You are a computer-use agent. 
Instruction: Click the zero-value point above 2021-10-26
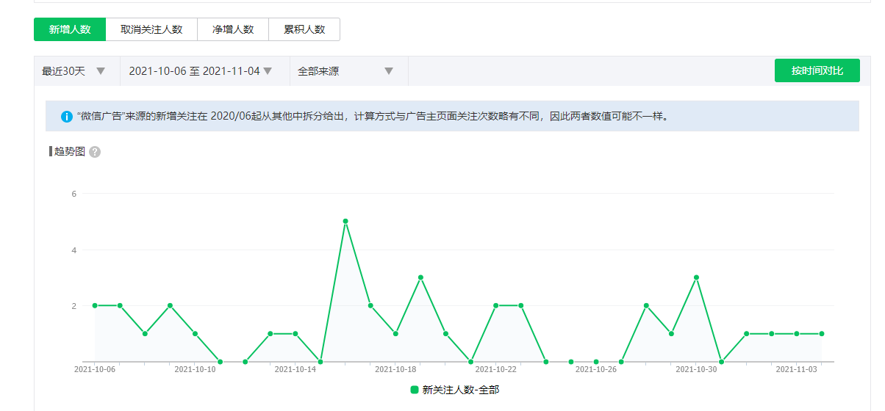pyautogui.click(x=596, y=362)
